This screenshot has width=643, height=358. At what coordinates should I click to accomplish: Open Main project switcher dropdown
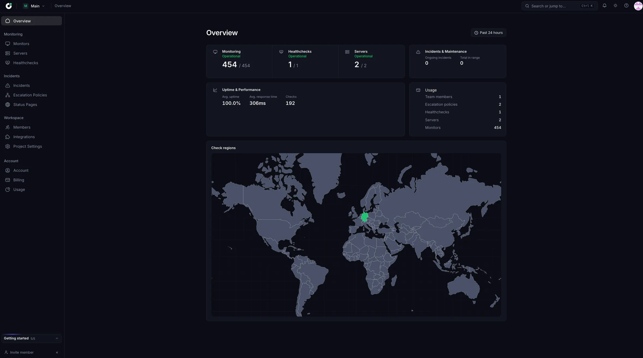tap(34, 6)
